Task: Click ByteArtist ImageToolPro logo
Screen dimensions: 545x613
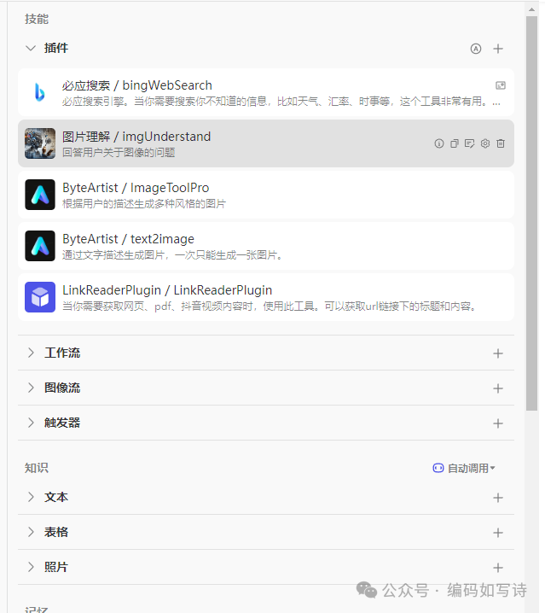Action: 40,195
